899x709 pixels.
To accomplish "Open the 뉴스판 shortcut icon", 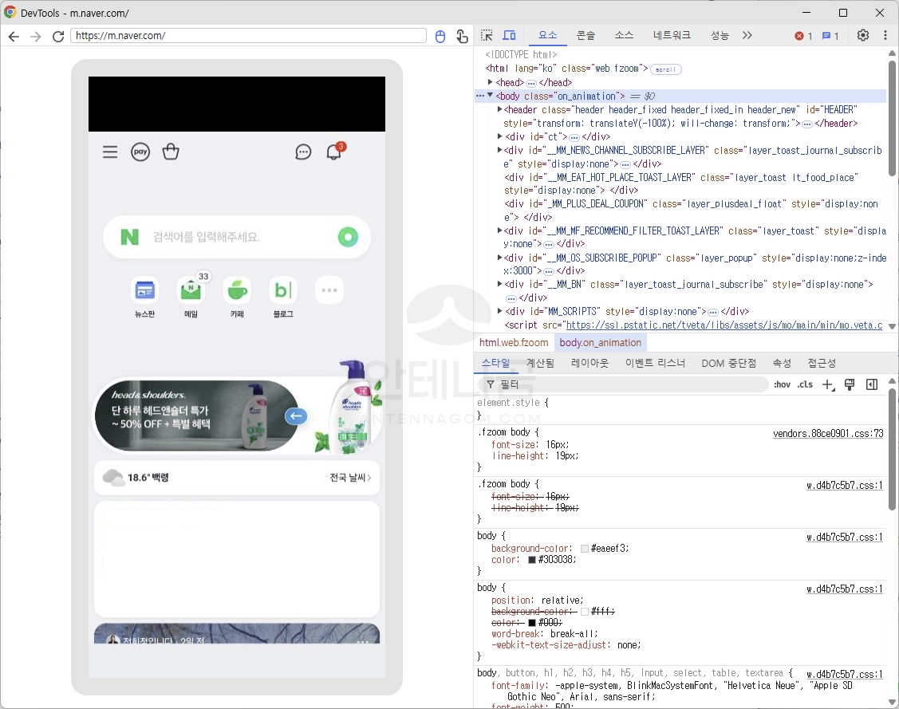I will tap(144, 290).
